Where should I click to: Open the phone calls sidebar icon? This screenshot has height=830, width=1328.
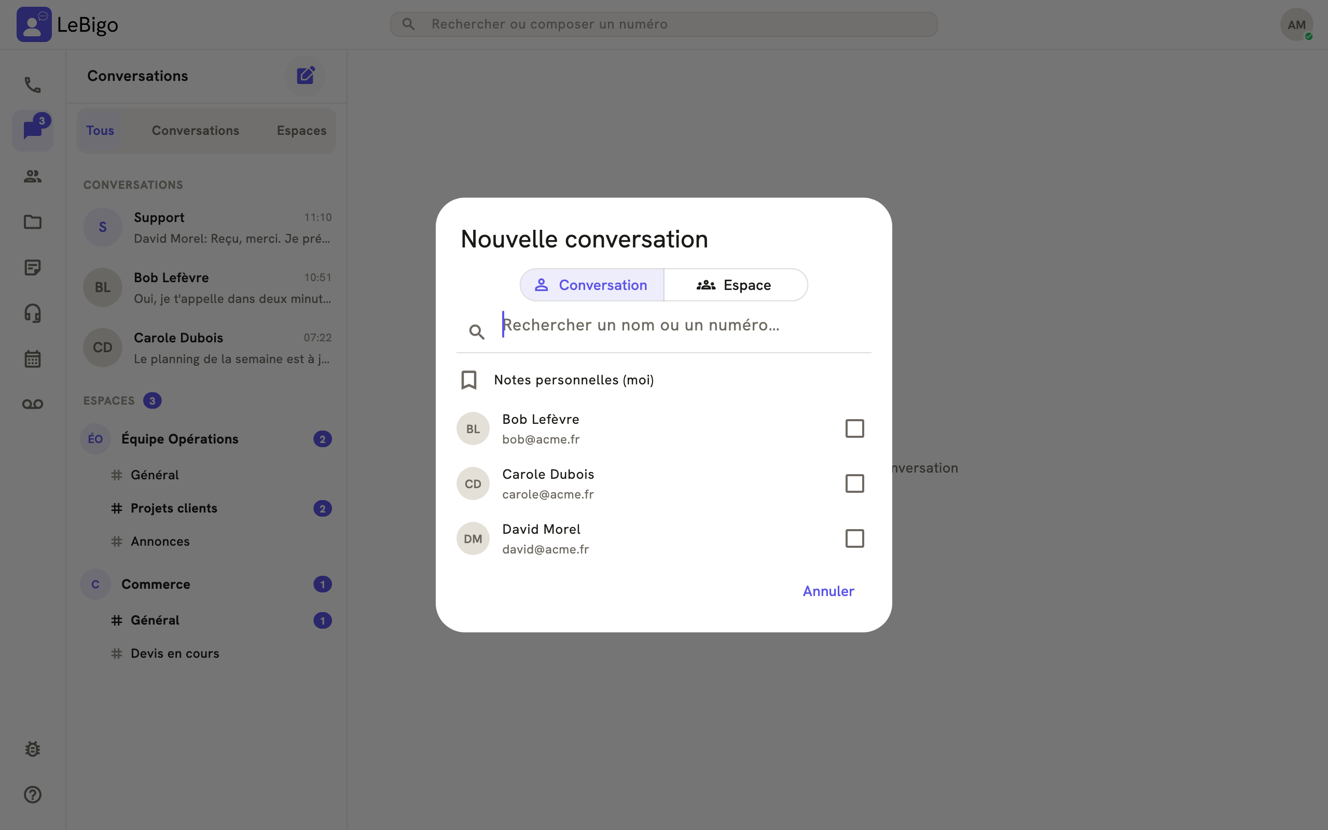point(32,85)
